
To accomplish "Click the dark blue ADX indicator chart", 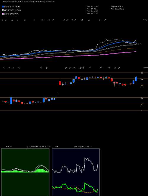I will [x=76, y=172].
